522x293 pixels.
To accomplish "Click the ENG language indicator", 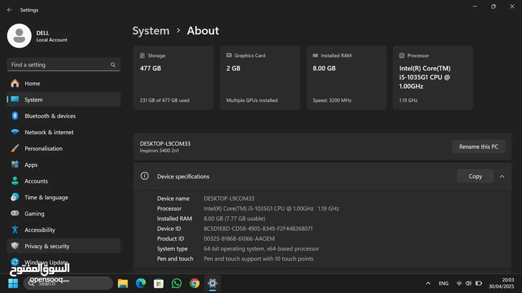I will tap(444, 283).
